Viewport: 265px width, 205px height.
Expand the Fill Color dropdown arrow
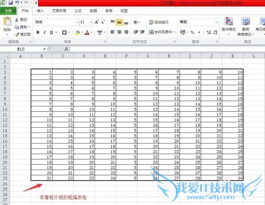[x=82, y=32]
